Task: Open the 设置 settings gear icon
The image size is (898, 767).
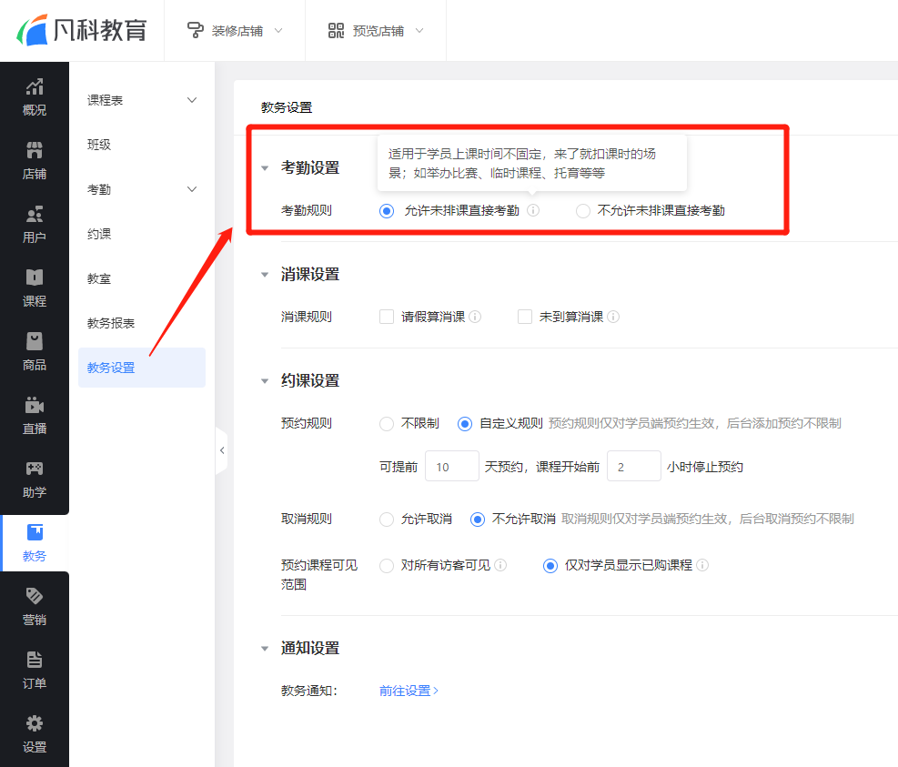Action: point(35,723)
